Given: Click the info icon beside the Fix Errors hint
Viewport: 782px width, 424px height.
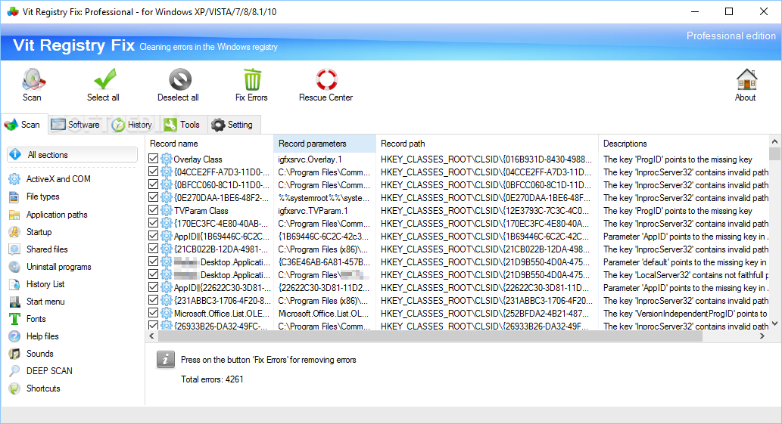Looking at the screenshot, I should (166, 359).
